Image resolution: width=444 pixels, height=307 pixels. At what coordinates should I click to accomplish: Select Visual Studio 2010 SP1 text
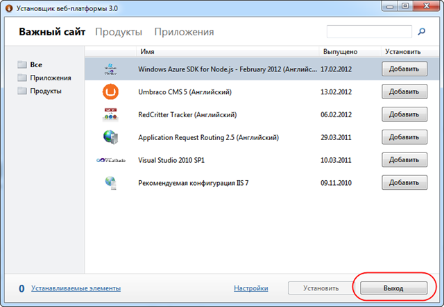coord(171,160)
